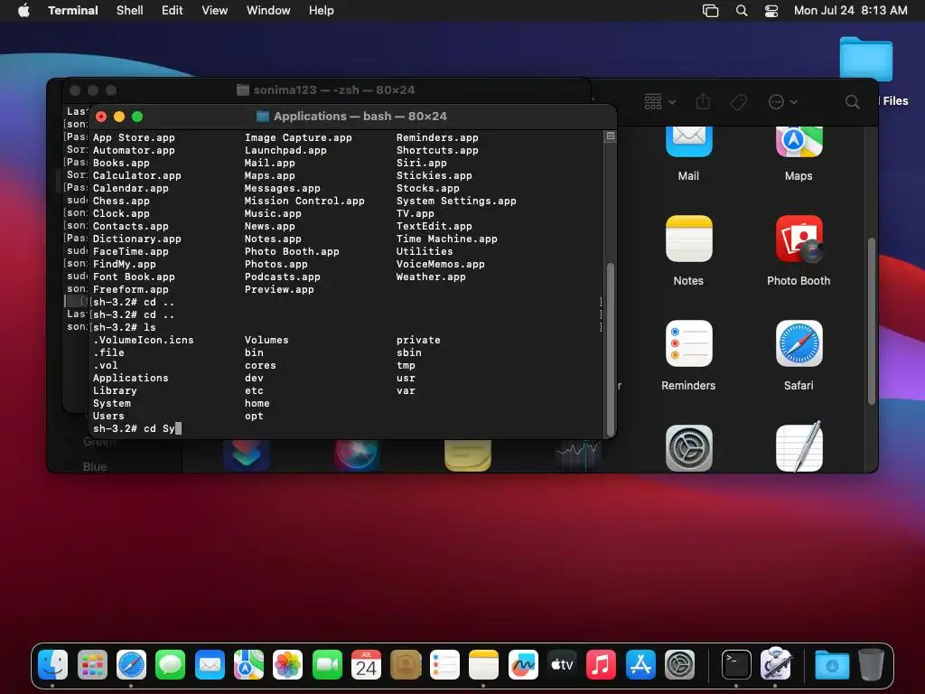Viewport: 925px width, 694px height.
Task: Open the Terminal app menu
Action: [x=72, y=10]
